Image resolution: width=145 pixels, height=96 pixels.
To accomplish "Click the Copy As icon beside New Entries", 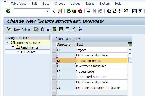I will point(37,30).
